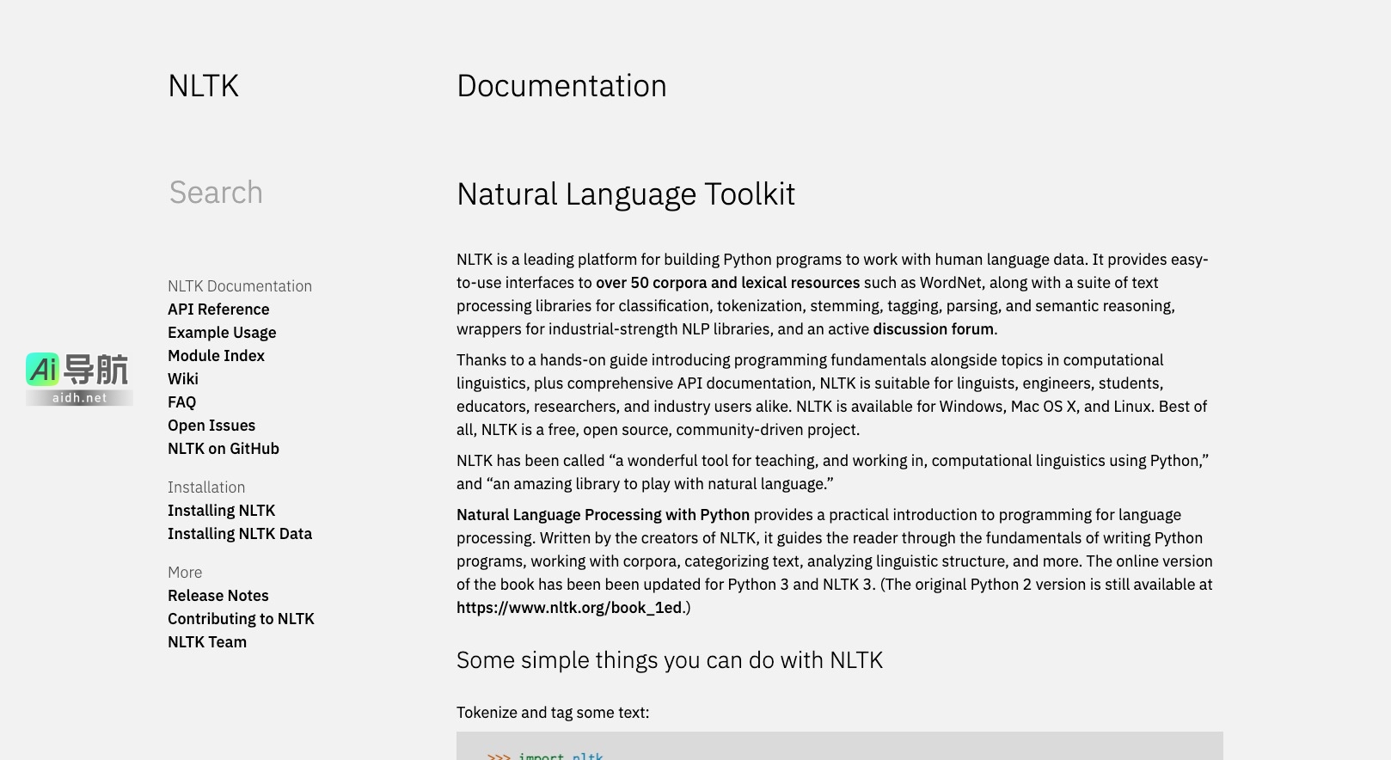Image resolution: width=1391 pixels, height=760 pixels.
Task: Open Natural Language Processing with Python link
Action: pyautogui.click(x=603, y=515)
